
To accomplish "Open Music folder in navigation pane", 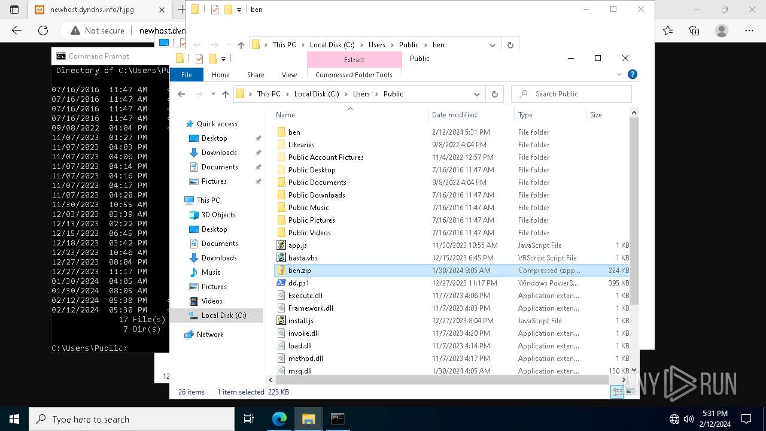I will [211, 272].
